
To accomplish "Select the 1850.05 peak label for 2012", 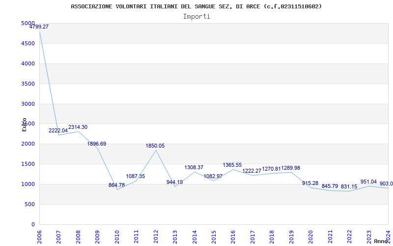I will point(155,146).
